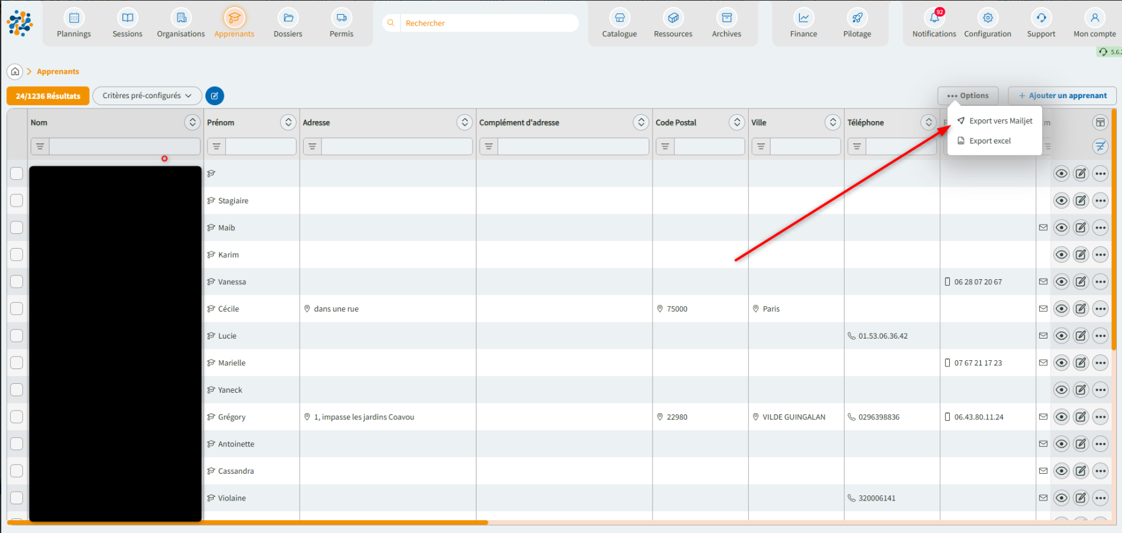Click Ajouter un apprenant button

pos(1062,96)
